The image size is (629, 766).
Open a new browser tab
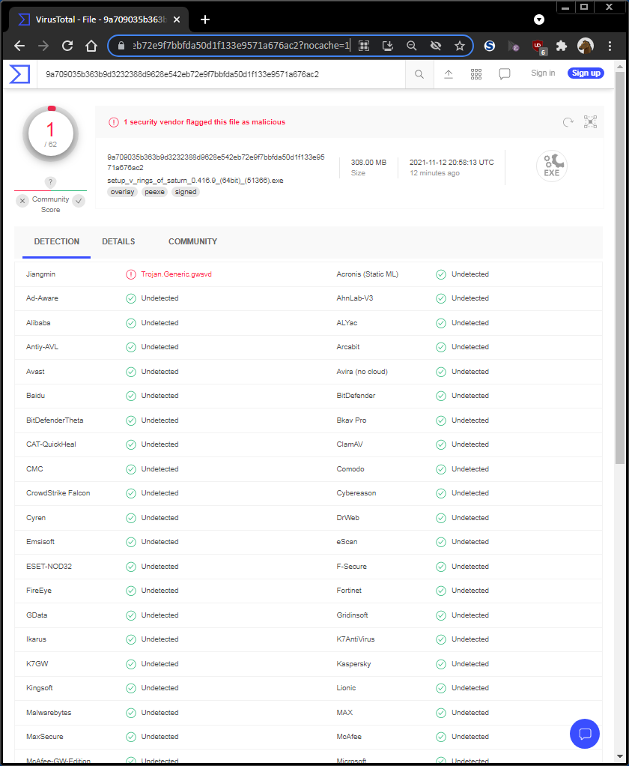pos(205,19)
